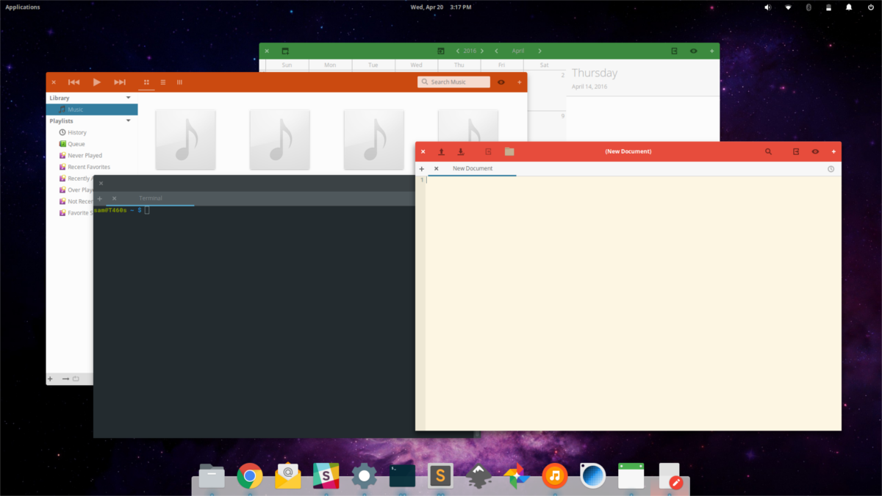Add event with calendar plus icon

pos(711,51)
